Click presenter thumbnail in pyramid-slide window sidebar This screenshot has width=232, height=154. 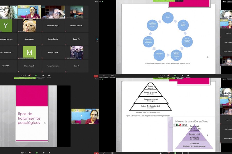click(x=226, y=102)
